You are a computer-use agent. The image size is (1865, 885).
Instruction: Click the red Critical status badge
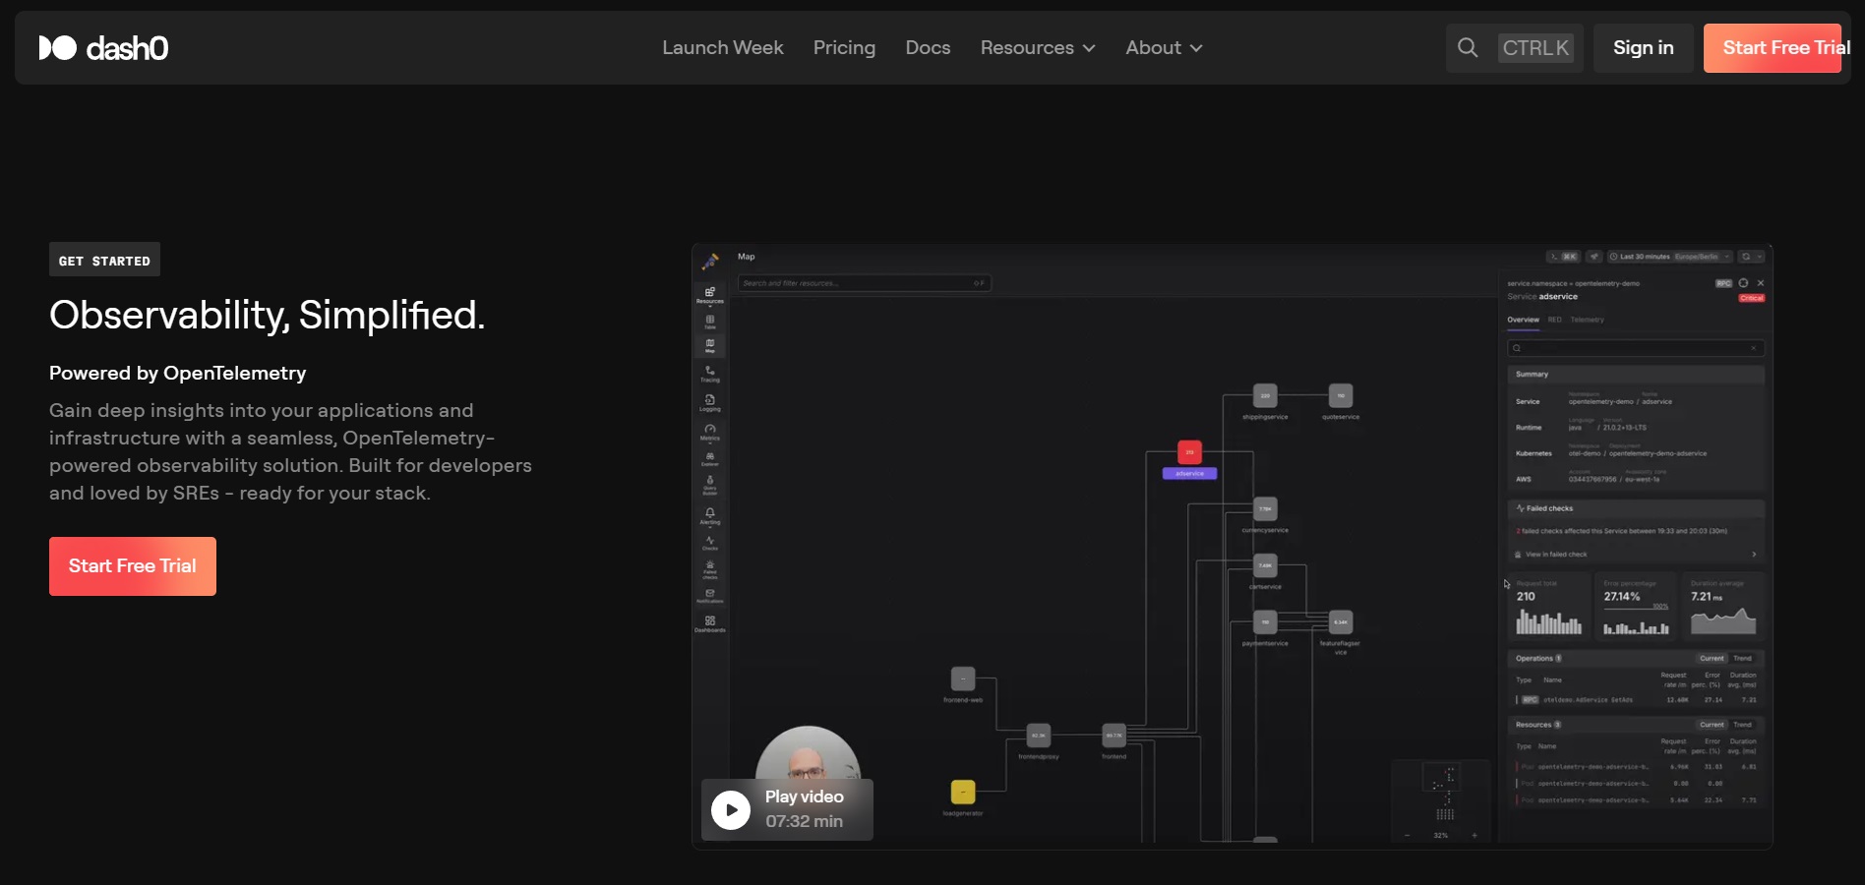(x=1752, y=298)
